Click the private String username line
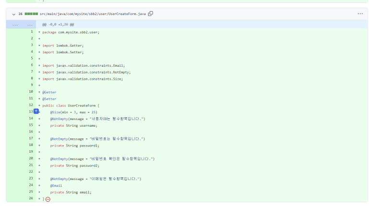371x206 pixels. pos(73,125)
